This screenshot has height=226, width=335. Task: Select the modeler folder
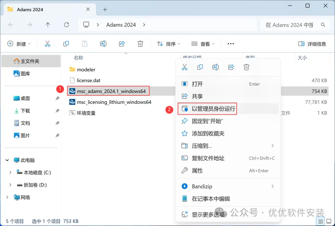[82, 69]
